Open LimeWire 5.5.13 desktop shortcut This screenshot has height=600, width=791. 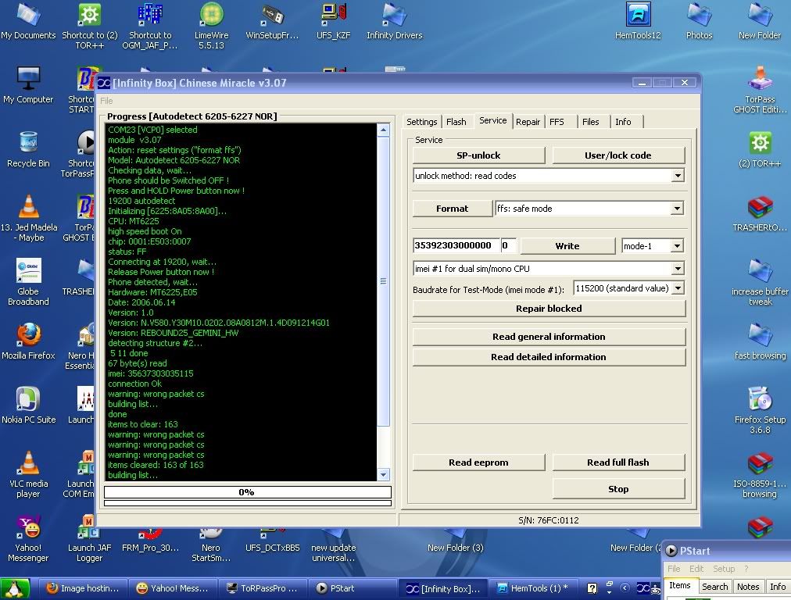point(211,27)
